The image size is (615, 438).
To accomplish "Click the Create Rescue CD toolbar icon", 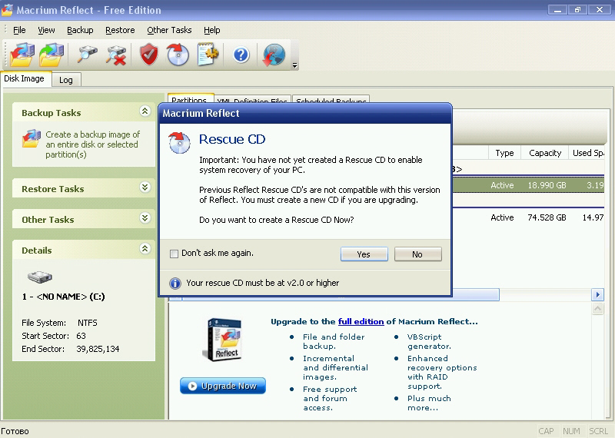I will 178,55.
